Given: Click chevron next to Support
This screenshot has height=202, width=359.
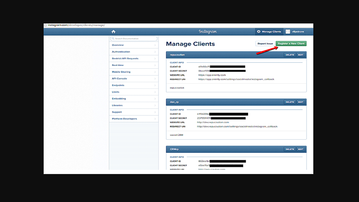Looking at the screenshot, I should [155, 112].
